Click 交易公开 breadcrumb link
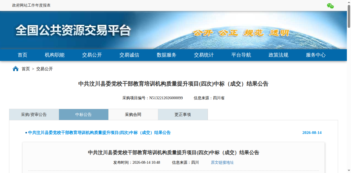Screen dimensions: 351x173 tap(44, 69)
